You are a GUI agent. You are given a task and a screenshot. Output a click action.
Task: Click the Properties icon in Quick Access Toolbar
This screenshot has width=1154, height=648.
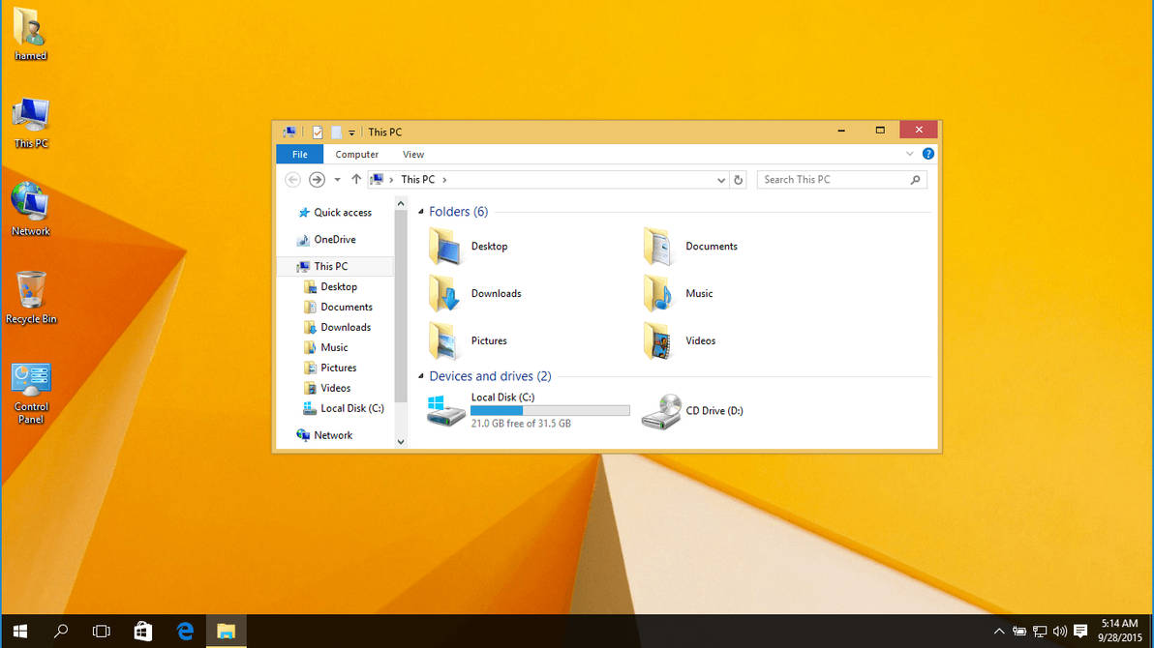coord(316,132)
